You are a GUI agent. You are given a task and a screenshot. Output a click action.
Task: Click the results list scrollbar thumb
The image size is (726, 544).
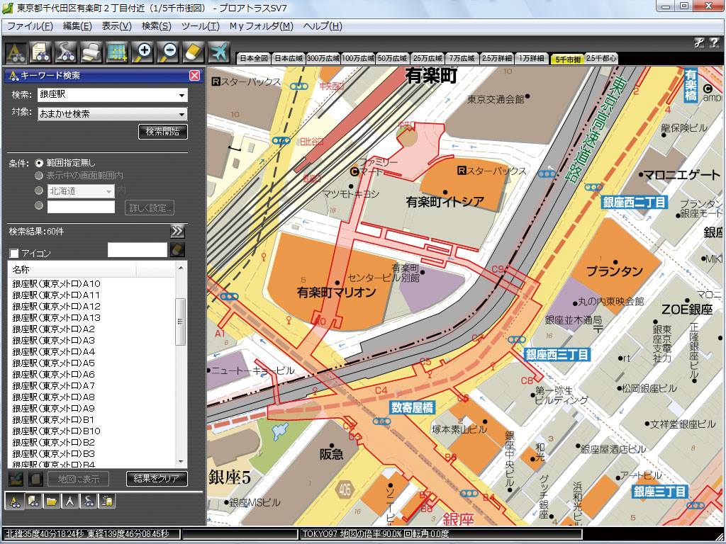coord(181,322)
